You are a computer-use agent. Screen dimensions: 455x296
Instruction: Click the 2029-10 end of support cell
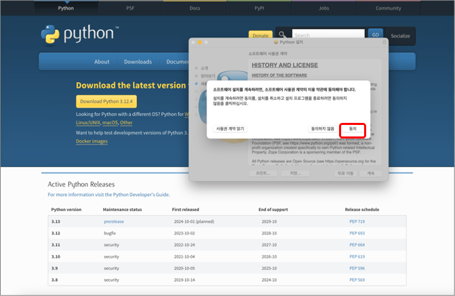(x=269, y=221)
